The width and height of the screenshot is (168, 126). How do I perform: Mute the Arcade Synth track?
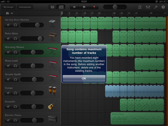pos(8,79)
